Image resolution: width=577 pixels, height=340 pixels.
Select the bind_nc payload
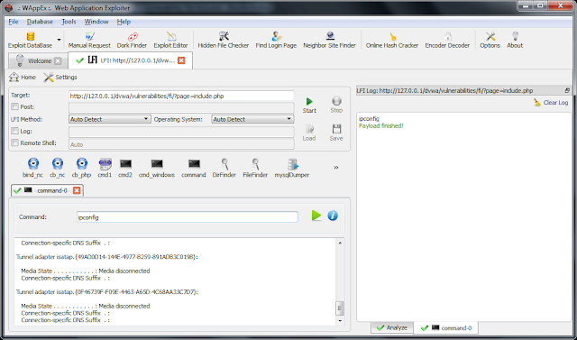(32, 168)
